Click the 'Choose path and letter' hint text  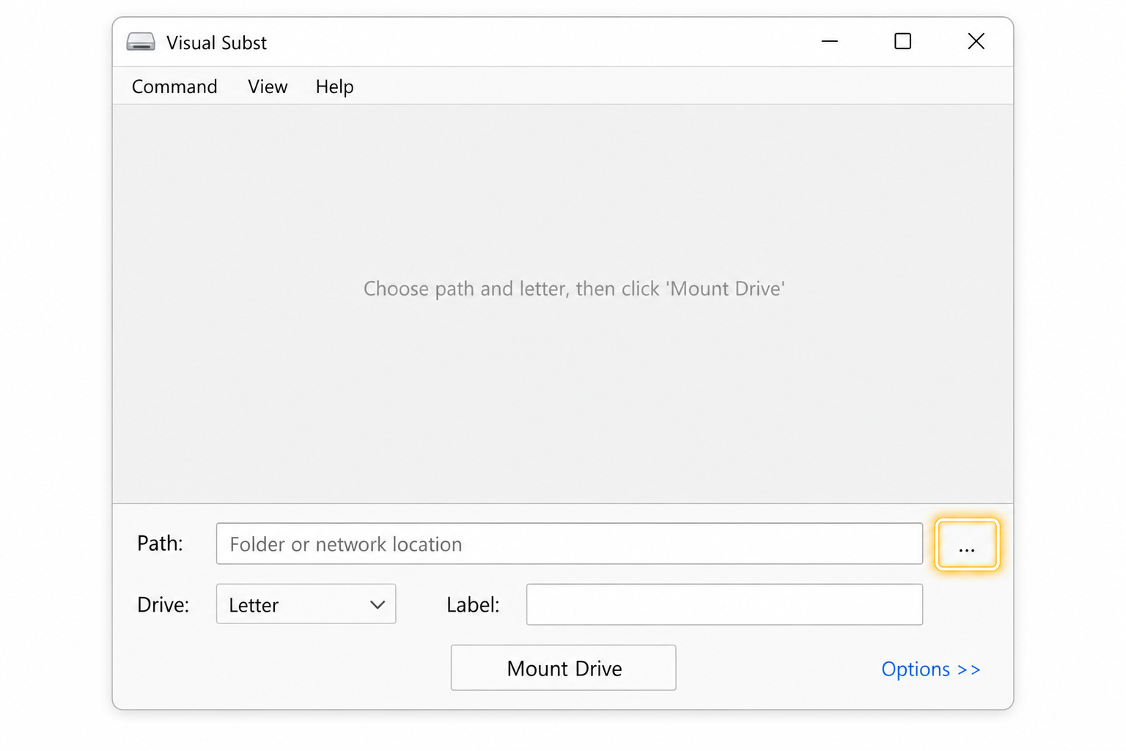click(x=574, y=288)
